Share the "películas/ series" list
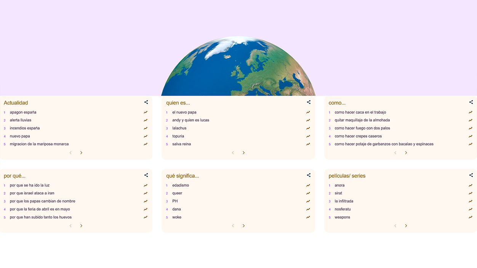Image resolution: width=477 pixels, height=268 pixels. (471, 175)
